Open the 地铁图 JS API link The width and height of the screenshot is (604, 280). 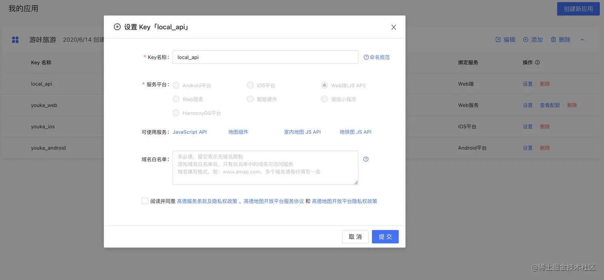(x=355, y=131)
